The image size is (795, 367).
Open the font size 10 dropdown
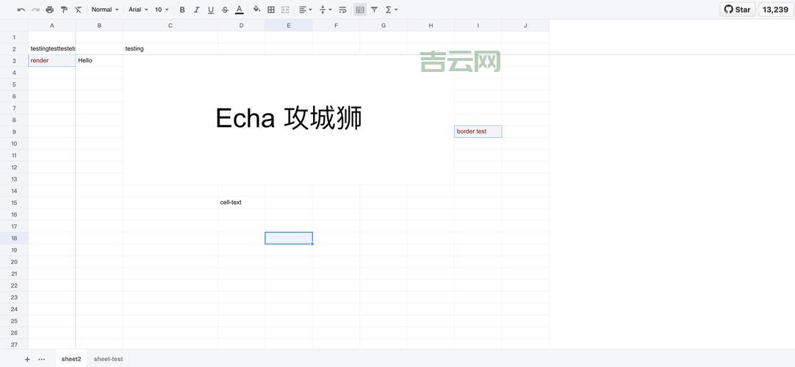tap(162, 10)
